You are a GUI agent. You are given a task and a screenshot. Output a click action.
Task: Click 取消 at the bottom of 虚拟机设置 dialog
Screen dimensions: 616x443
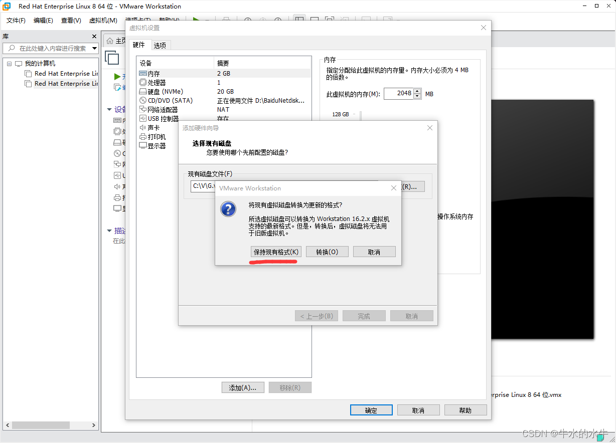coord(418,410)
